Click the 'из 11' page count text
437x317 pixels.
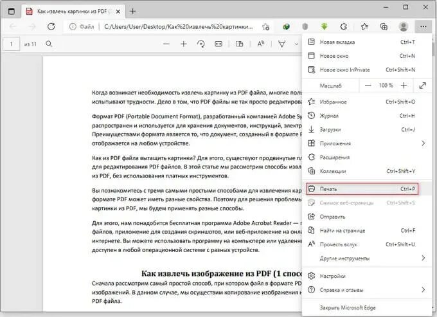click(x=30, y=44)
